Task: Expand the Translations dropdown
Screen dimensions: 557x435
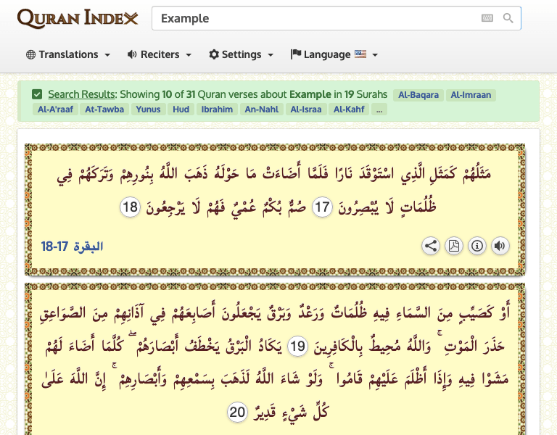Action: coord(68,54)
